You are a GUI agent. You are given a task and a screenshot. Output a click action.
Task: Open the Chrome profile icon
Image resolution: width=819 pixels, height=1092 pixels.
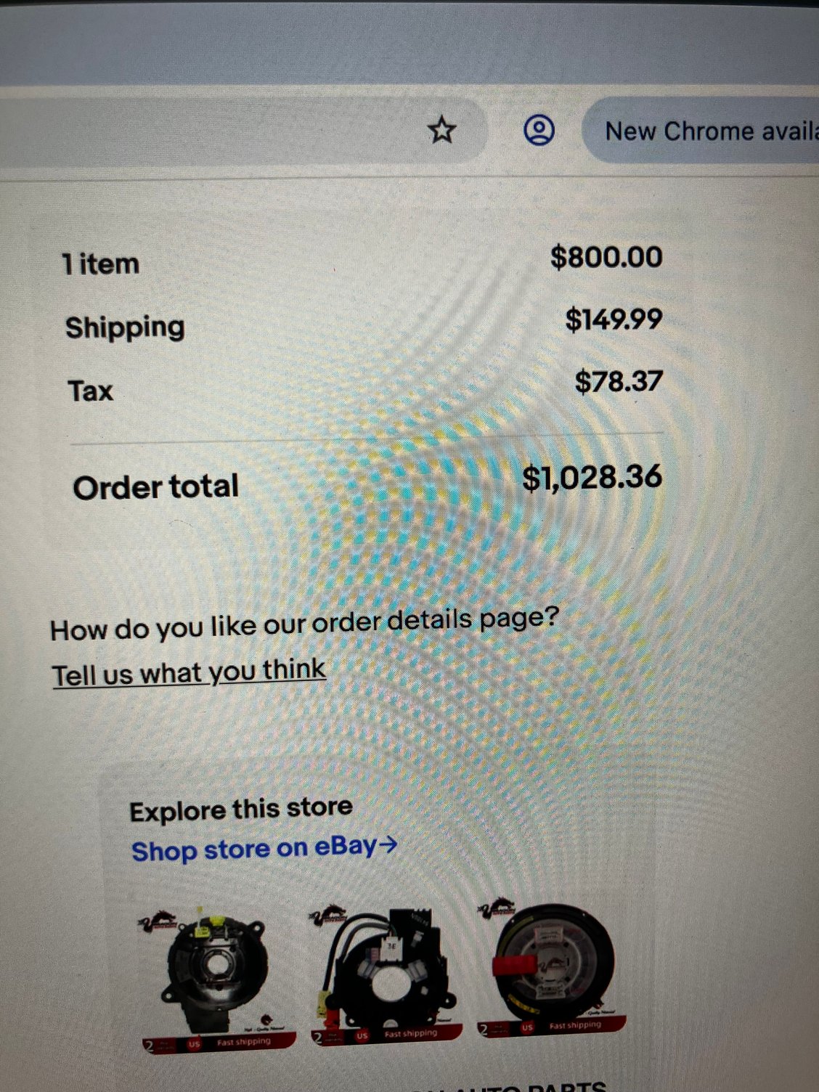click(539, 131)
